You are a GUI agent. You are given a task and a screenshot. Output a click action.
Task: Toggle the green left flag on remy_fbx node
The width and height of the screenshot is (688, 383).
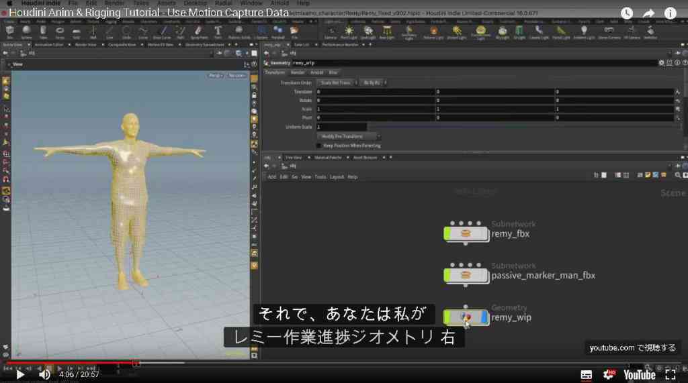(x=447, y=233)
